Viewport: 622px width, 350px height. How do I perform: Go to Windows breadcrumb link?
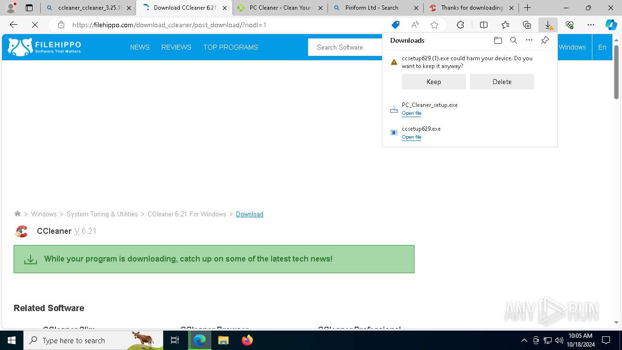(x=44, y=214)
